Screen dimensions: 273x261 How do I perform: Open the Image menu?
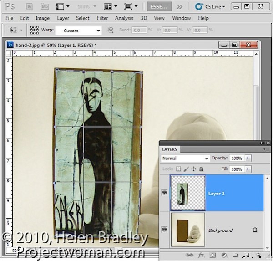[43, 18]
